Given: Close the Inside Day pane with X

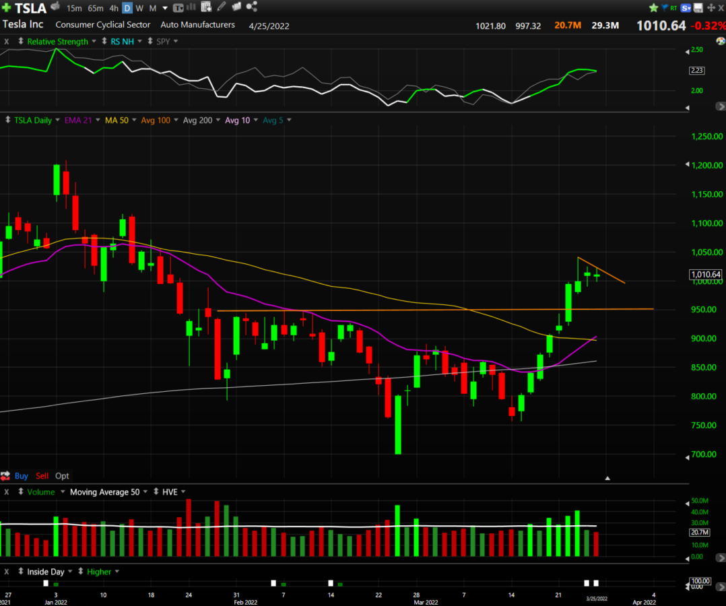Looking at the screenshot, I should click(x=7, y=571).
